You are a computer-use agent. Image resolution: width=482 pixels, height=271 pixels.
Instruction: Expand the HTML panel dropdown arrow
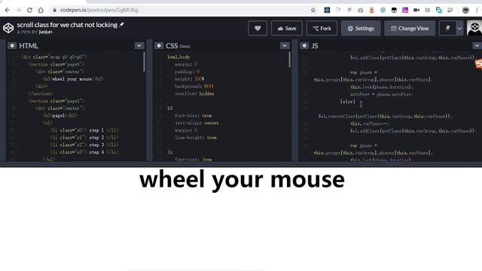click(139, 45)
